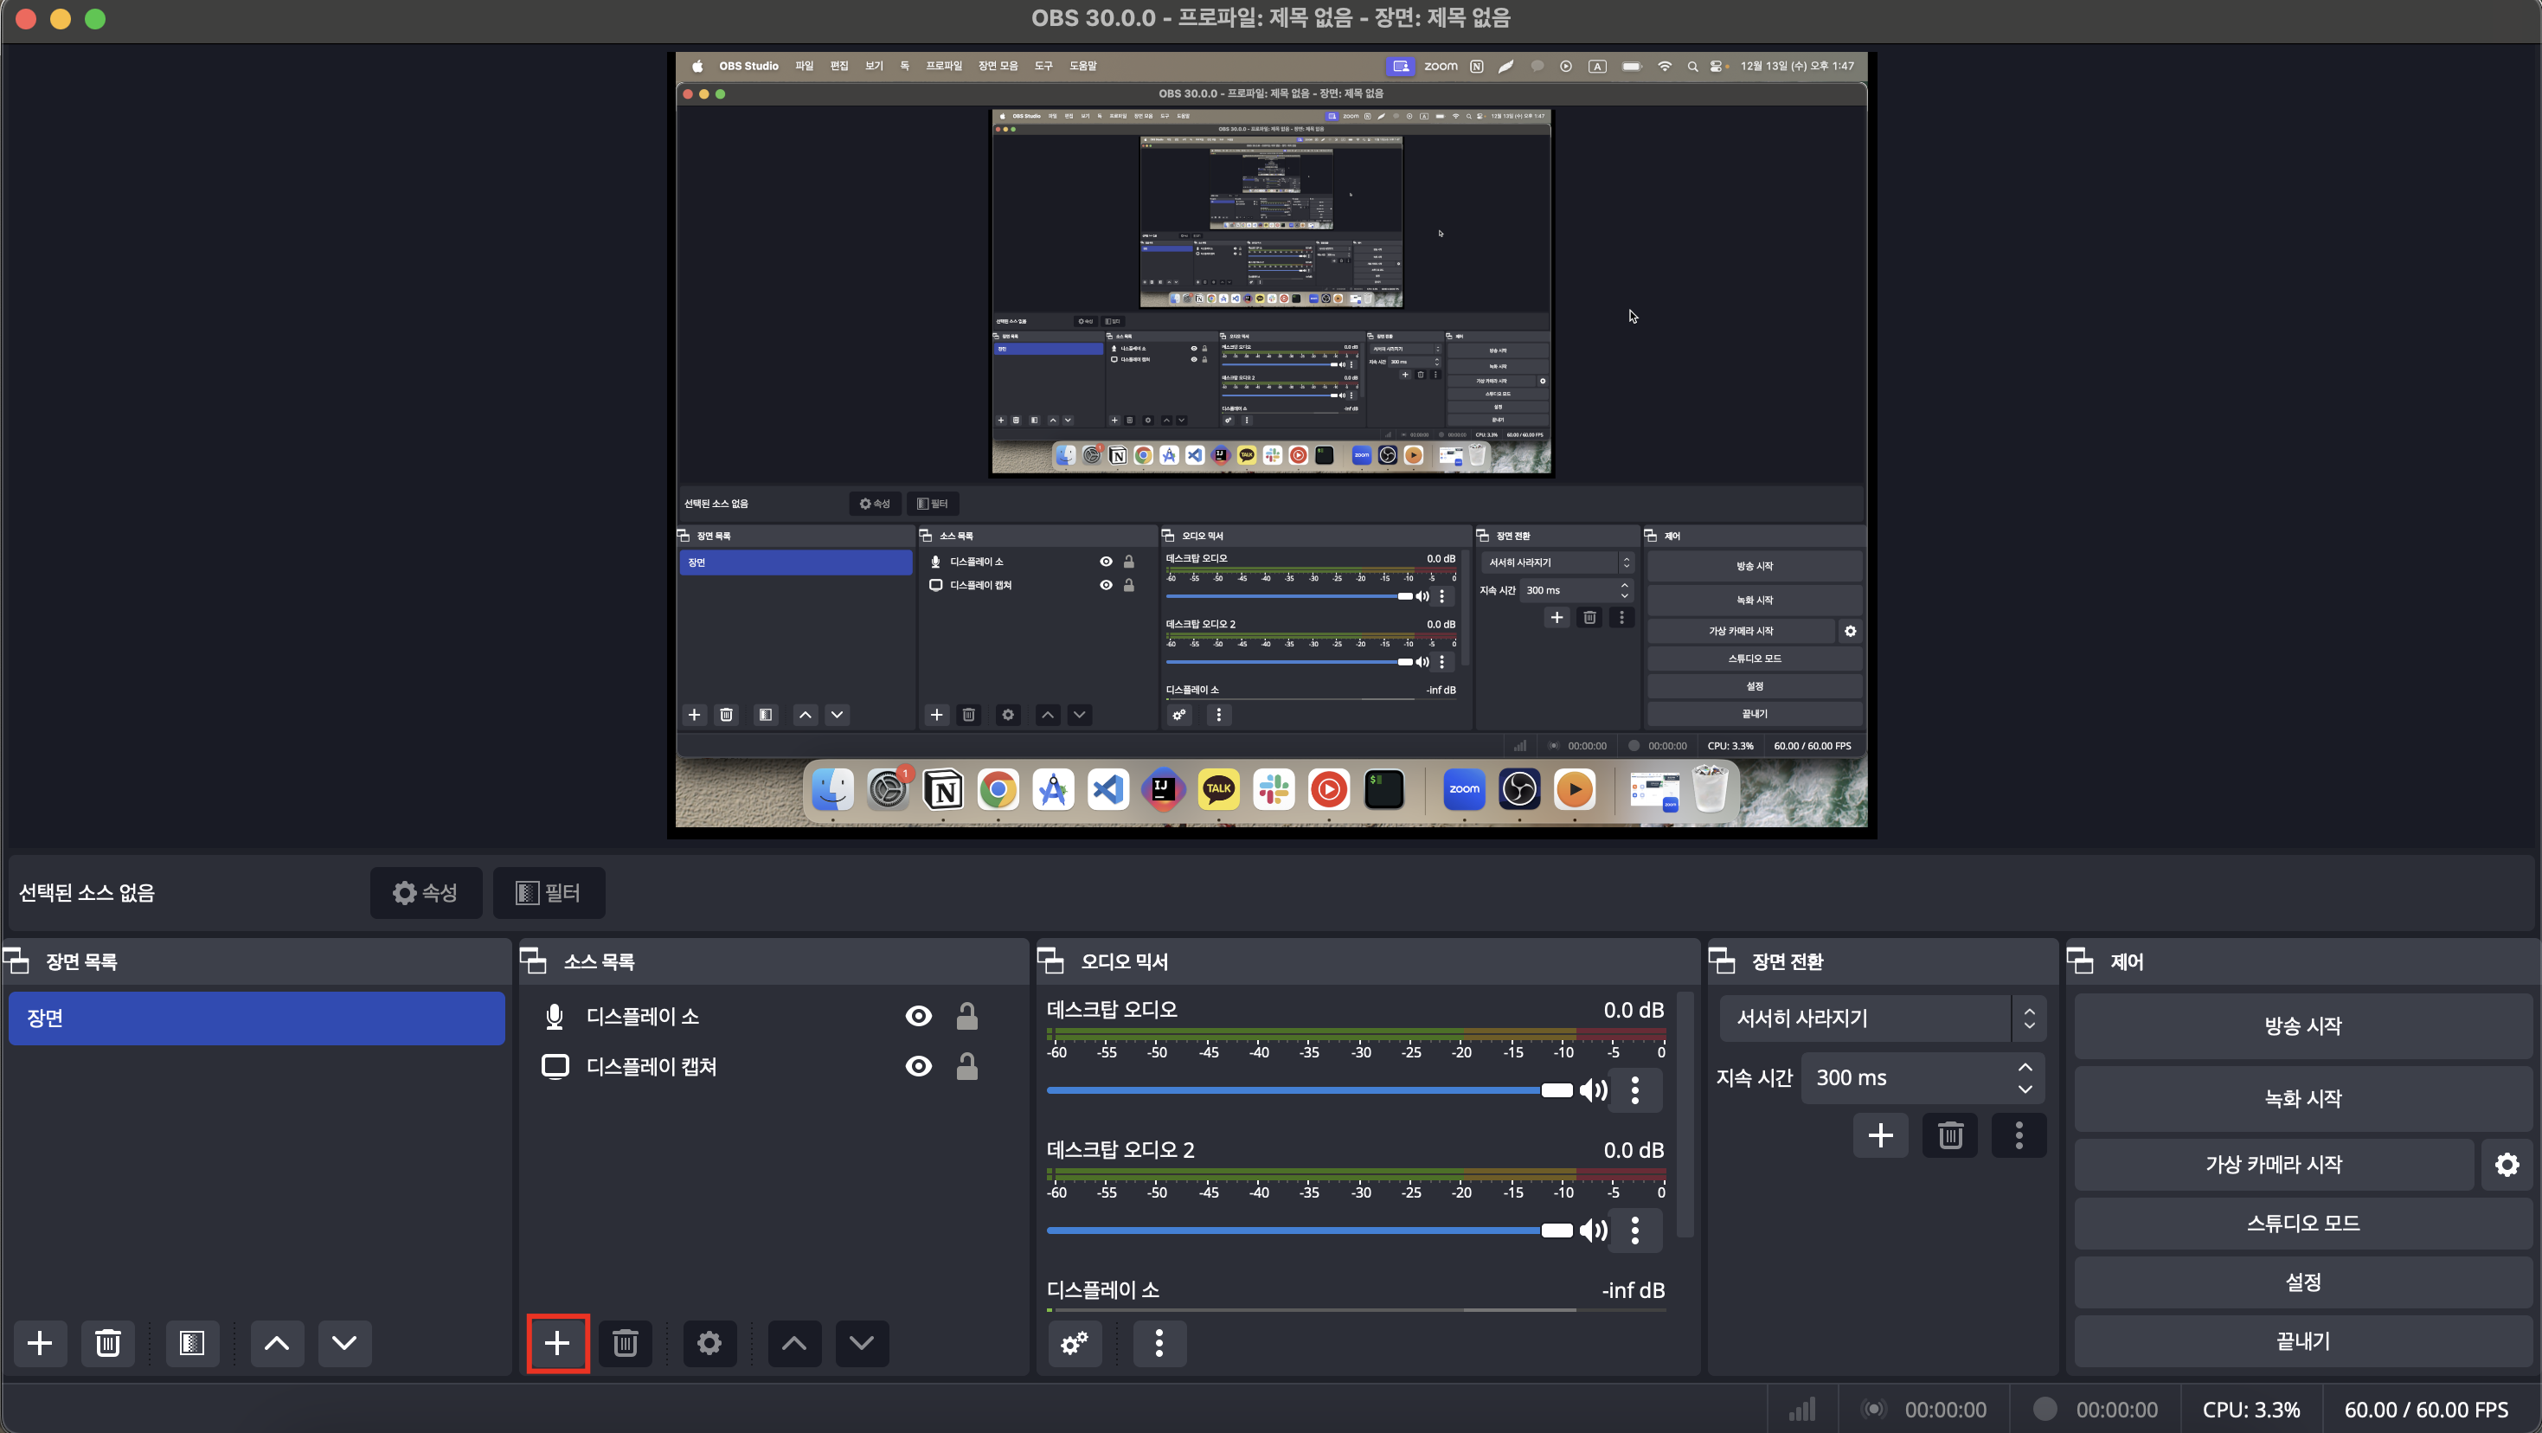Click 방송 시작 button
The width and height of the screenshot is (2542, 1433).
coord(2302,1026)
